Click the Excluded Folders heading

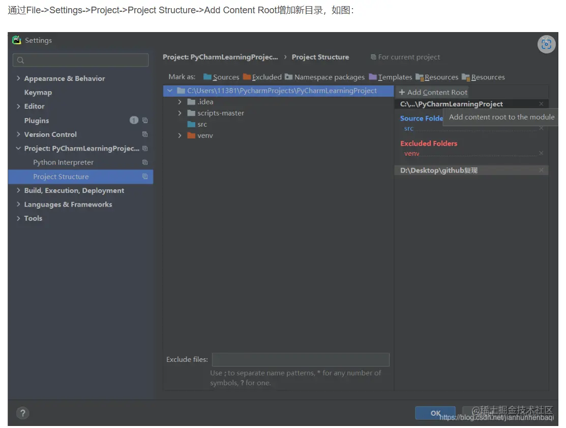click(429, 144)
